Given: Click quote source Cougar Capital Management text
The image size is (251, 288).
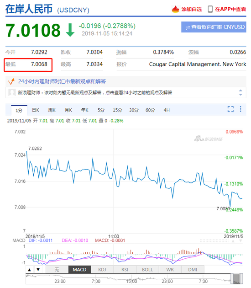Looking at the screenshot, I should tap(198, 64).
